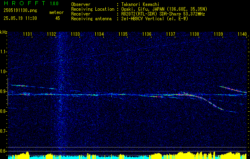Click the meteor count 45
Viewport: 250px width, 159px height.
coord(58,18)
